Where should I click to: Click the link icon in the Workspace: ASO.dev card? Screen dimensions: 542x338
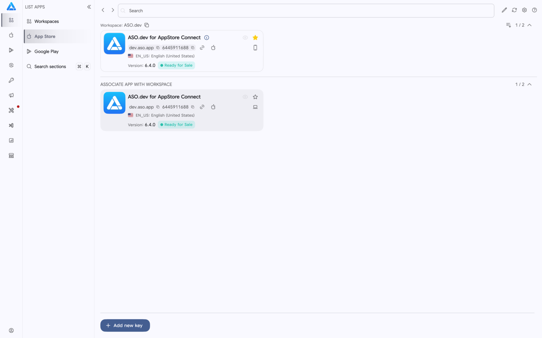click(x=202, y=48)
